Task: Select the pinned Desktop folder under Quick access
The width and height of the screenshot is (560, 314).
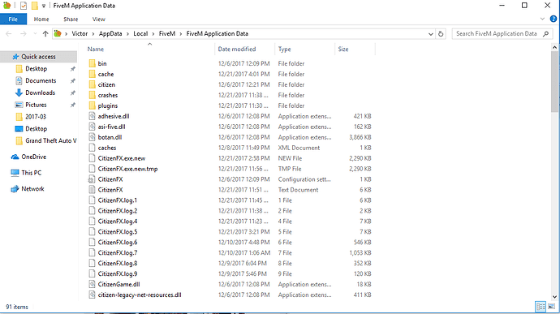Action: [x=36, y=69]
